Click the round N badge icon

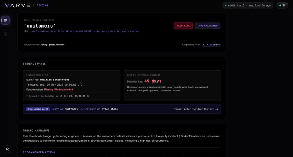[8, 149]
